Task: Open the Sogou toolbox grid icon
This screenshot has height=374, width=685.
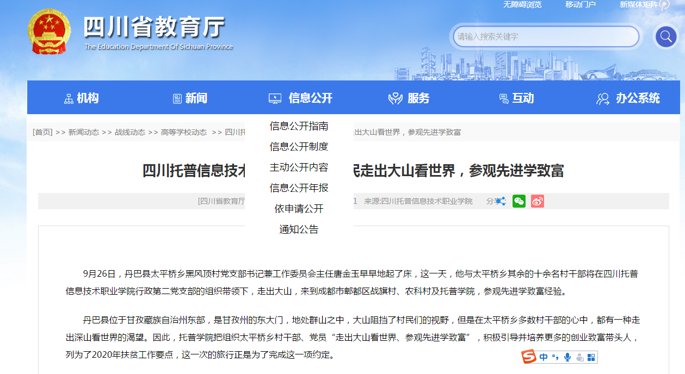Action: point(591,357)
